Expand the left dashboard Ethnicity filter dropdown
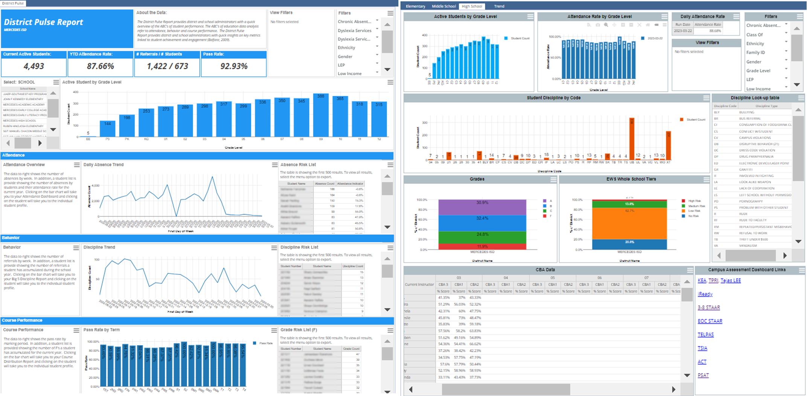Image resolution: width=807 pixels, height=396 pixels. [377, 46]
